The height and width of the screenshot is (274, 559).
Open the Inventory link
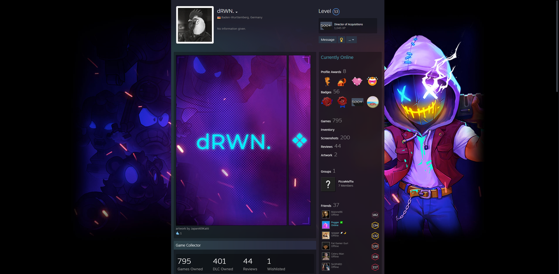click(x=328, y=129)
